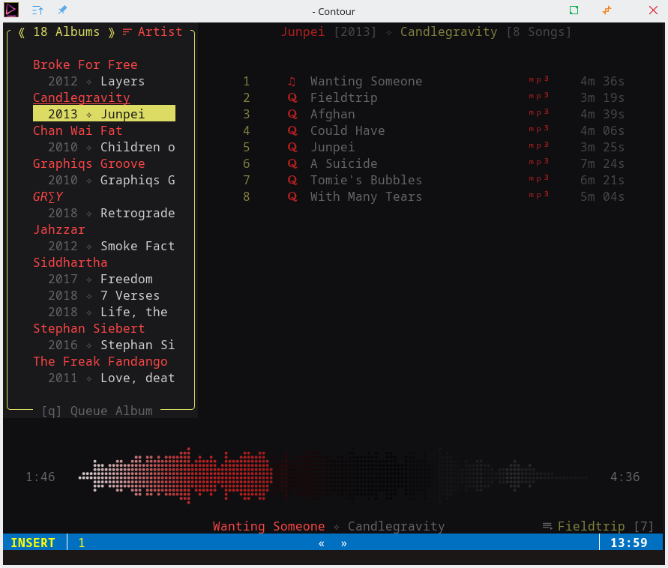Screen dimensions: 668x568
Task: Click the left double chevron in status bar
Action: point(322,543)
